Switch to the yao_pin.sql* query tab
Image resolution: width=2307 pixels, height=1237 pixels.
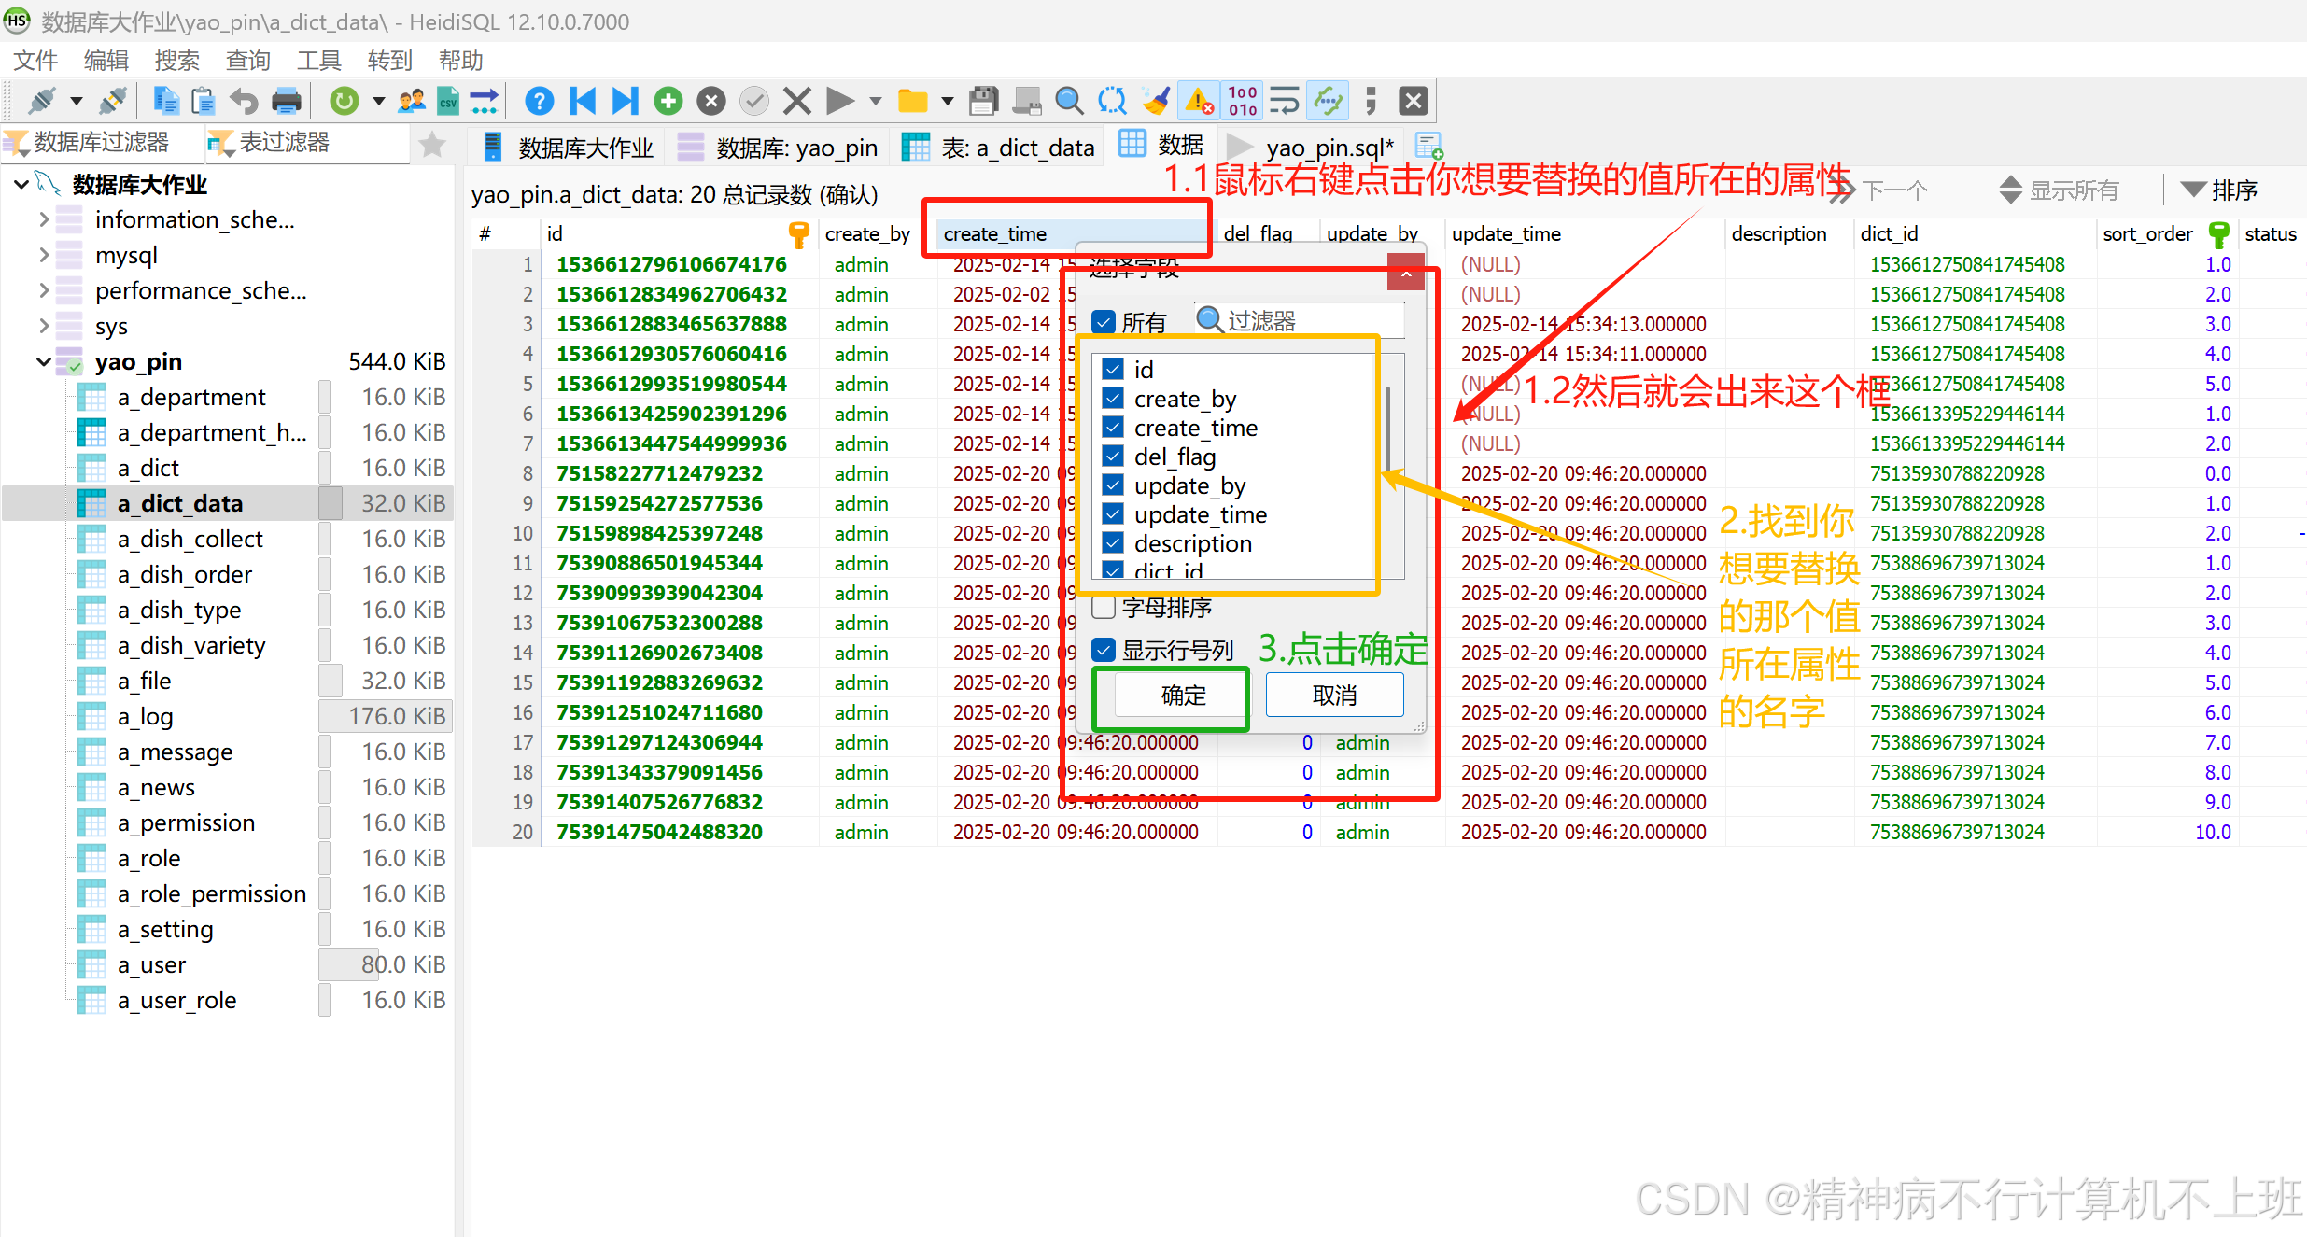(1329, 148)
